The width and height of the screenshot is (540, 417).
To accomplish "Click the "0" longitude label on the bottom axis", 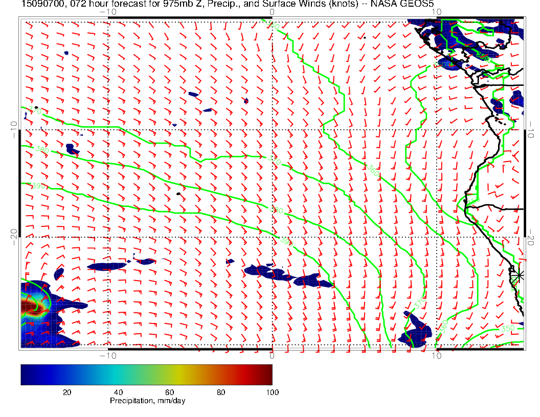I will point(272,355).
